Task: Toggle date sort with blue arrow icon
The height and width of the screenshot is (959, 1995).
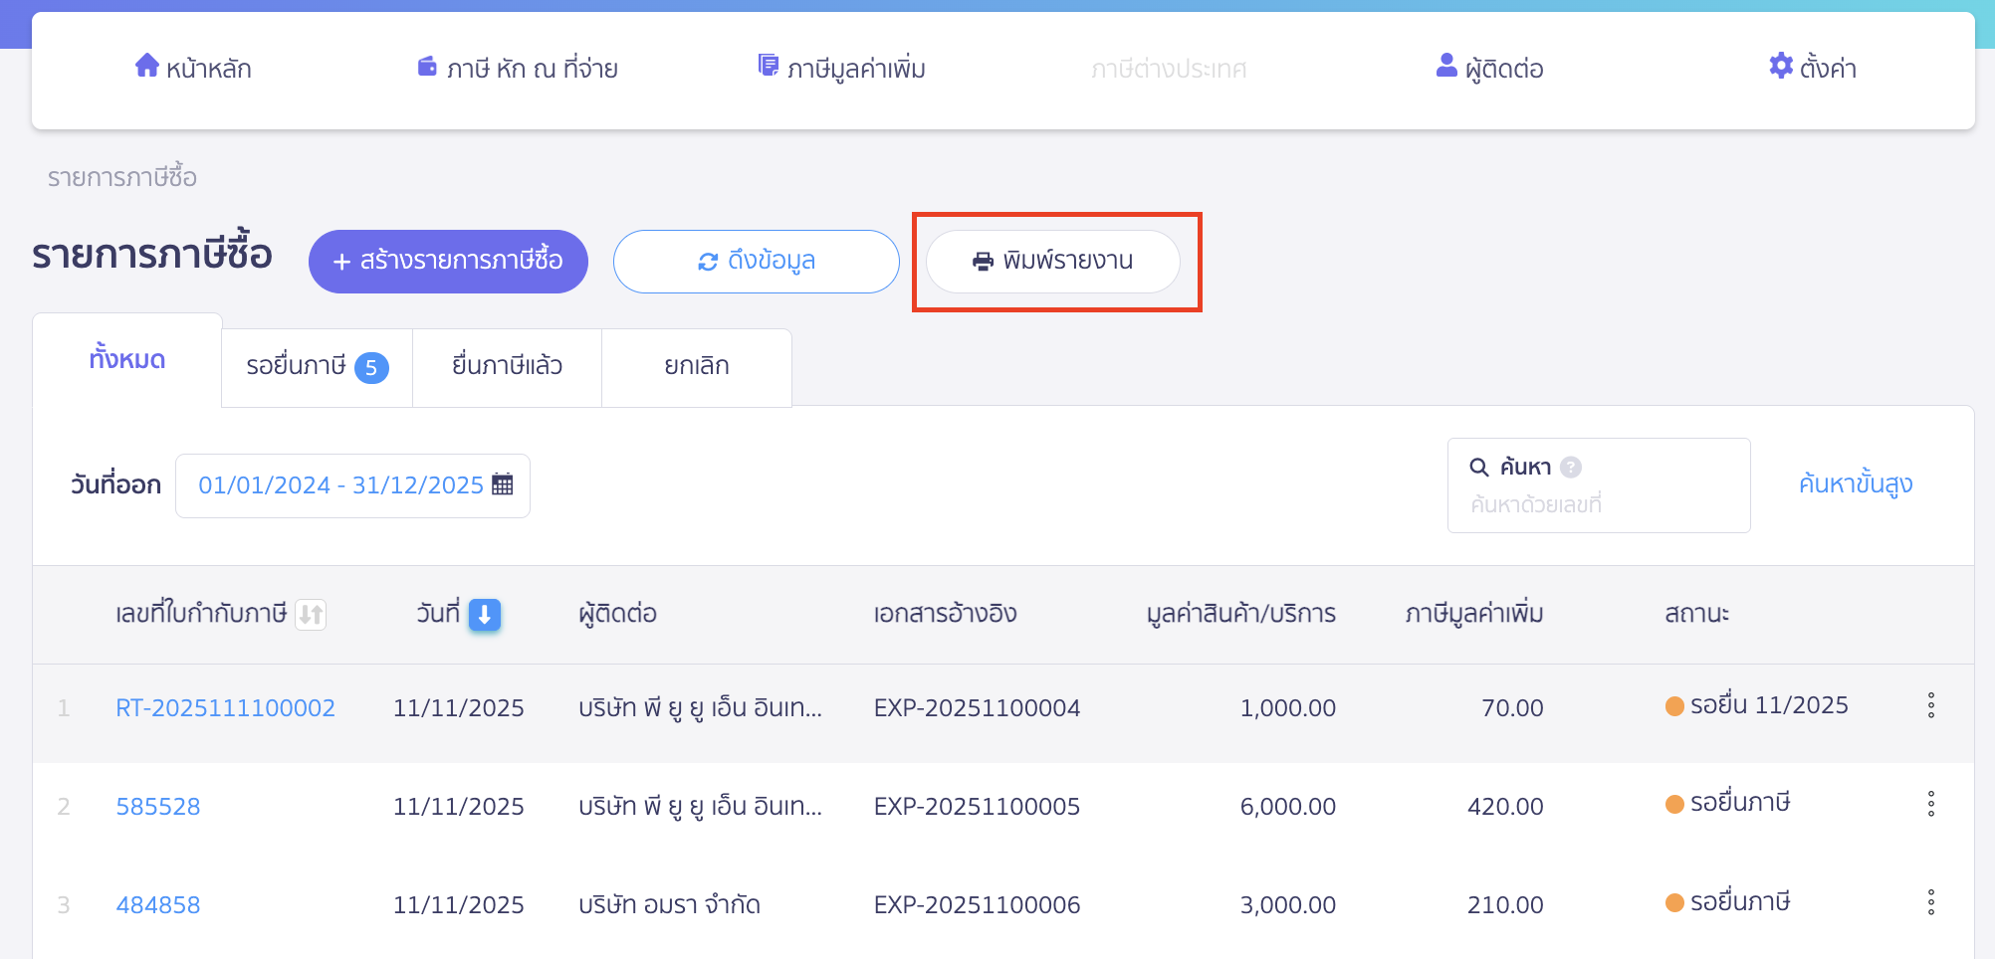Action: coord(485,615)
